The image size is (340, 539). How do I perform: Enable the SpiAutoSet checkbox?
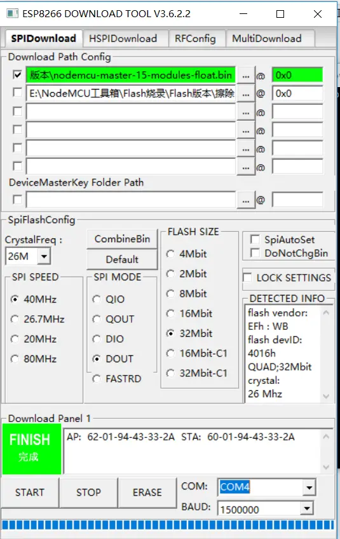[x=255, y=240]
